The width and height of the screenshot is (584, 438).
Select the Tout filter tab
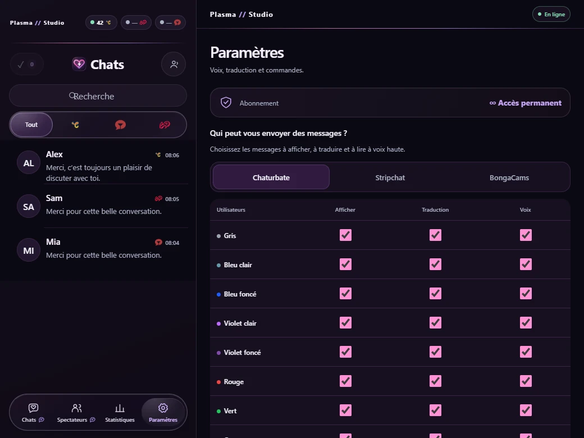[x=31, y=125]
